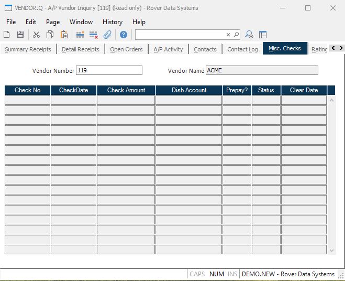345x281 pixels.
Task: Switch to the A/P Activity tab
Action: (x=168, y=49)
